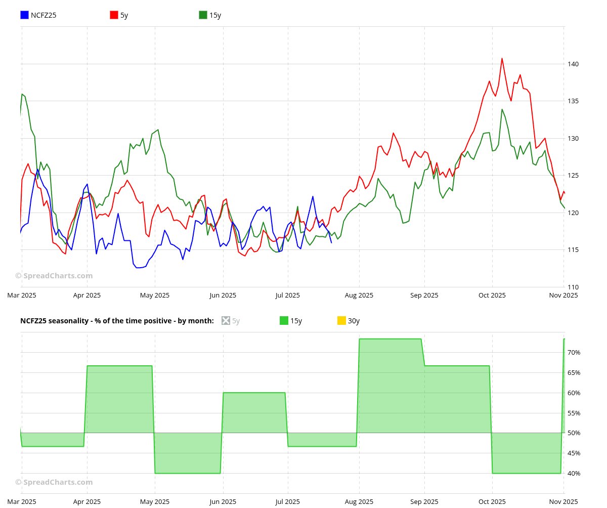Click the June seasonality bar at 60%
The image size is (607, 508).
tap(254, 413)
